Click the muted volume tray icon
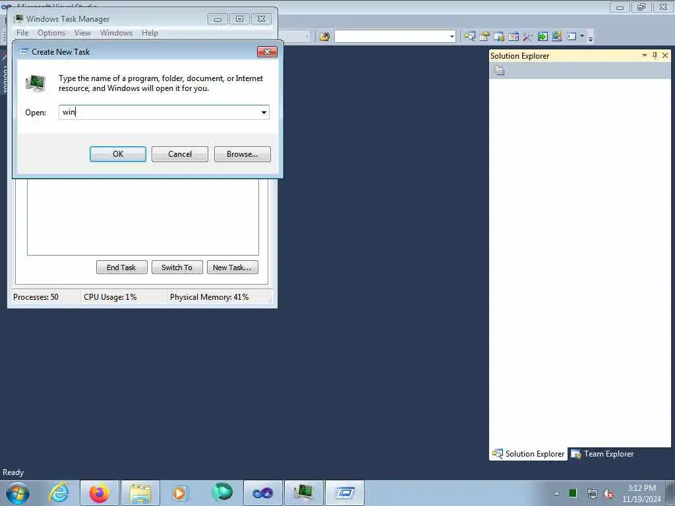675x506 pixels. click(x=608, y=494)
